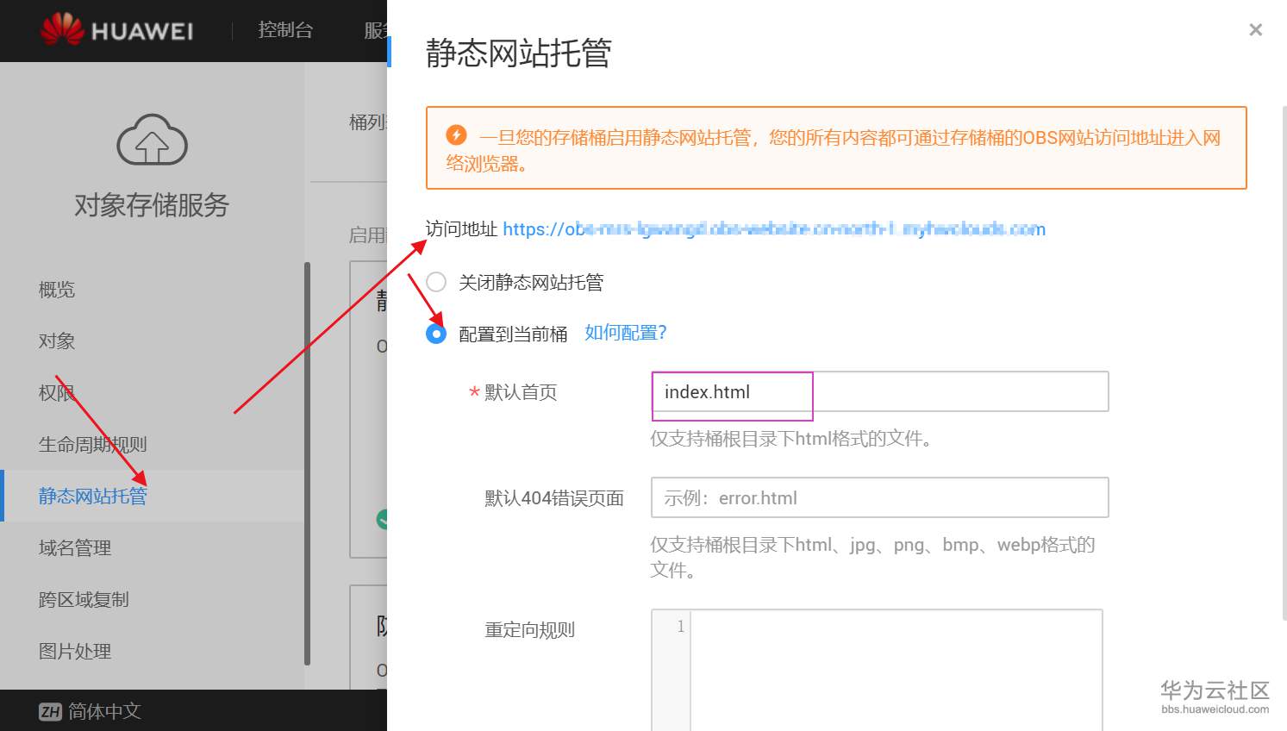Open the 图片处理 image processing section
Screen dimensions: 1287x731
pos(75,652)
